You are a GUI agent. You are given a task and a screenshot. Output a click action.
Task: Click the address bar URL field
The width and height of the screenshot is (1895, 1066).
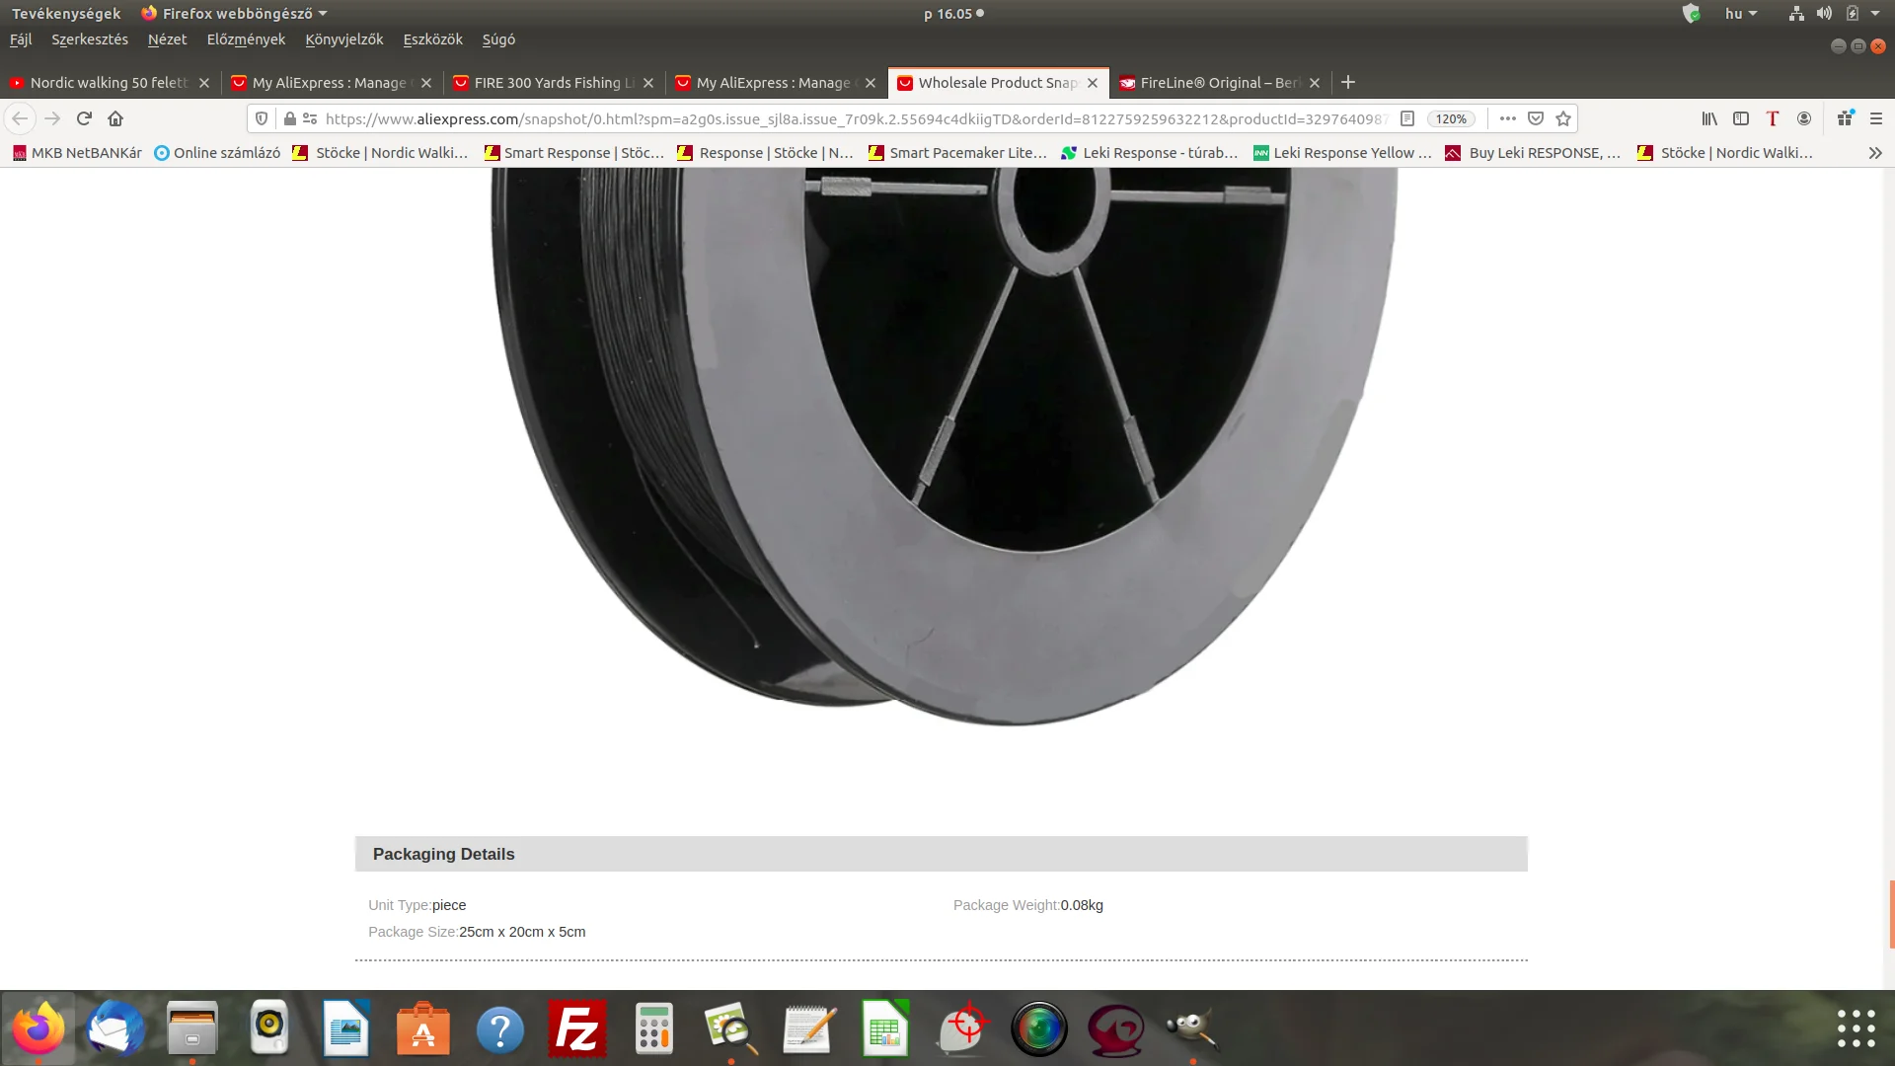(849, 118)
